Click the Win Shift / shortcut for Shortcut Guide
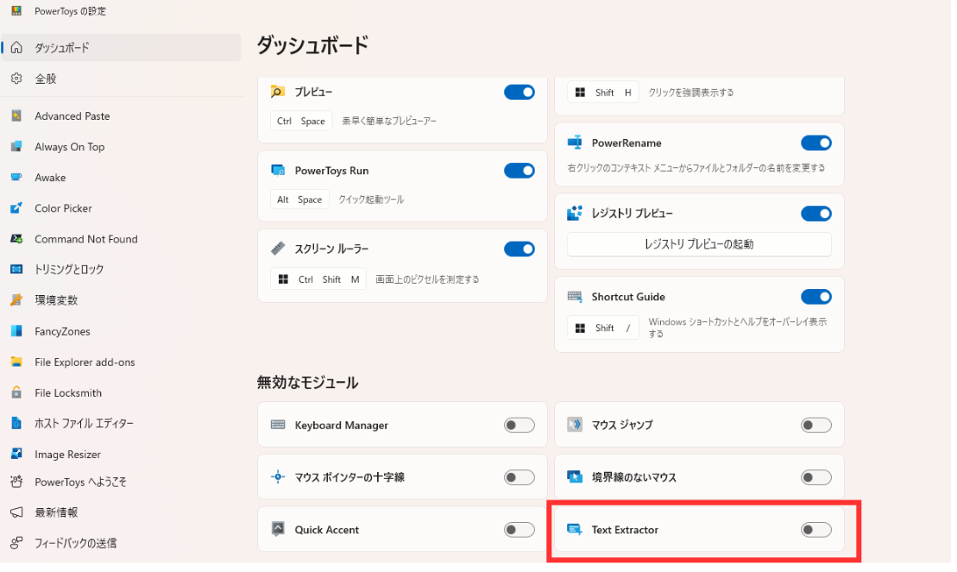 click(603, 328)
